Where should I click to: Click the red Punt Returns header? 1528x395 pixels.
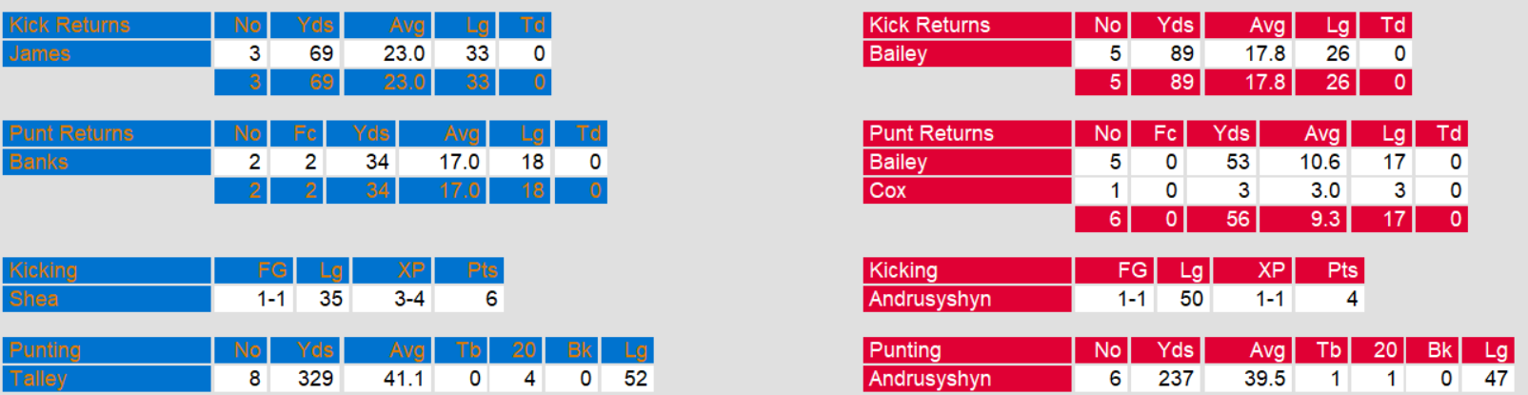(x=931, y=134)
